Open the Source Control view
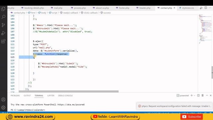The image size is (213, 120). pos(3,25)
